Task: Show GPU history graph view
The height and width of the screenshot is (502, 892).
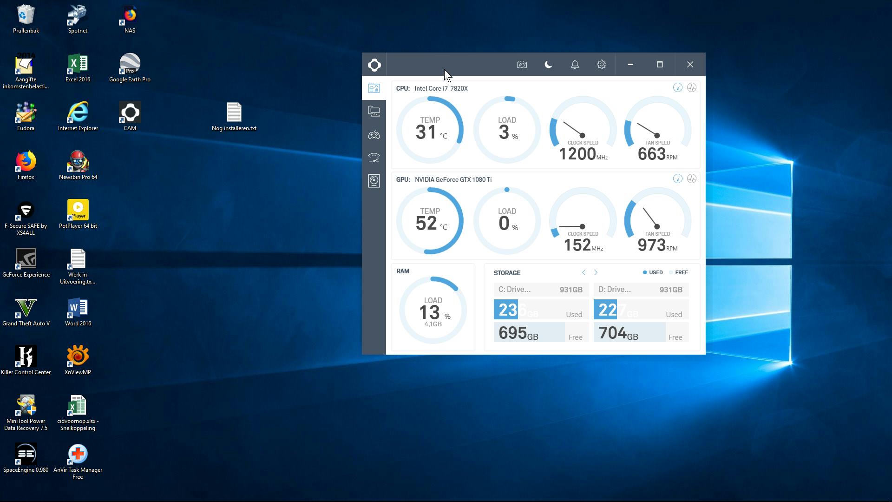Action: coord(691,179)
